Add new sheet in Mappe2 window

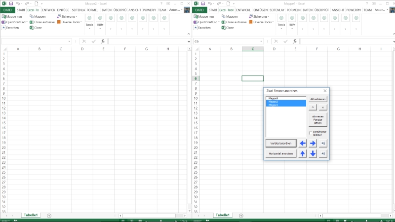click(x=49, y=216)
